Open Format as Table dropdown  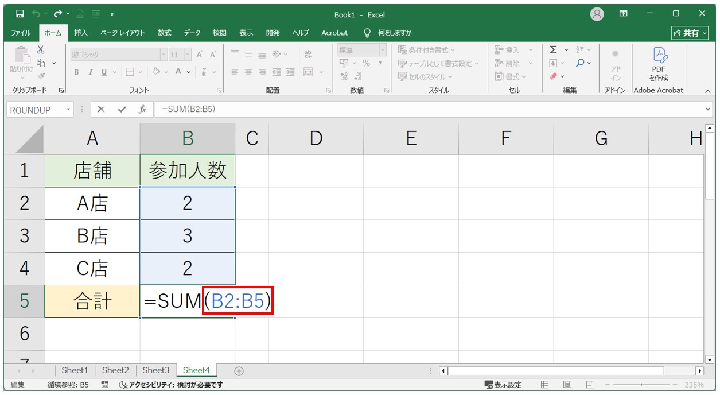[439, 63]
